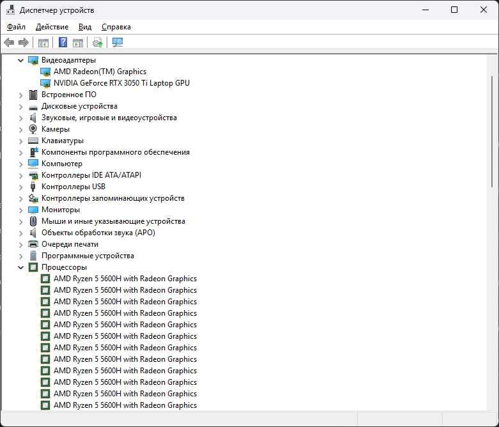Expand the Клавиатуры branch

coord(20,141)
